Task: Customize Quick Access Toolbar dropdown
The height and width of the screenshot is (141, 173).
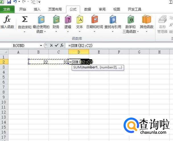Action: (x=39, y=2)
